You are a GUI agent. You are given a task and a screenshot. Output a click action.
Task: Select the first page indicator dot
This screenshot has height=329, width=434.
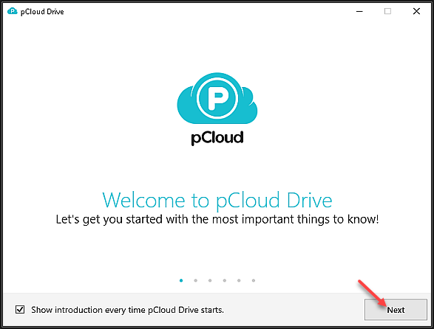point(181,280)
